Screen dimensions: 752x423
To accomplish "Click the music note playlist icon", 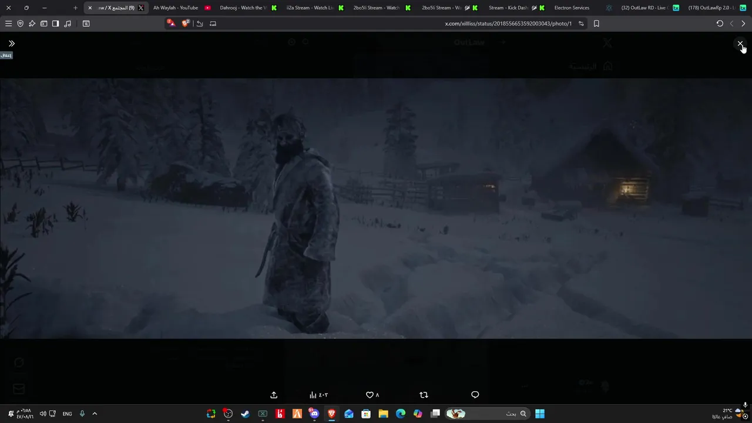I will point(67,23).
